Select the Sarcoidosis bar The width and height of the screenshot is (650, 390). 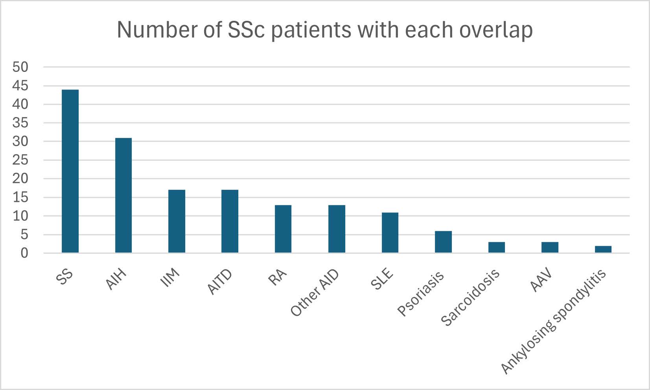(x=496, y=247)
